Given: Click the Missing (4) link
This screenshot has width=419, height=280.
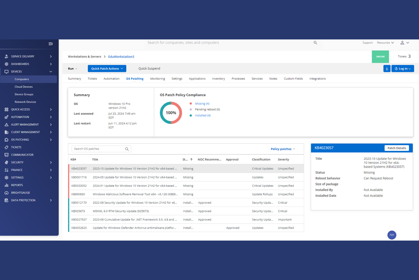Looking at the screenshot, I should point(202,104).
